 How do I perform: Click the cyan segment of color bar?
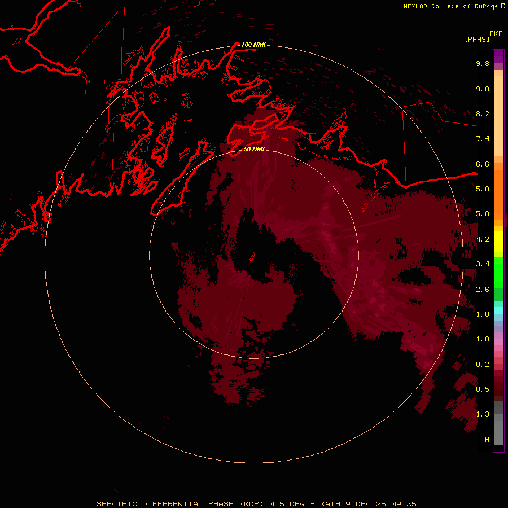coord(498,310)
